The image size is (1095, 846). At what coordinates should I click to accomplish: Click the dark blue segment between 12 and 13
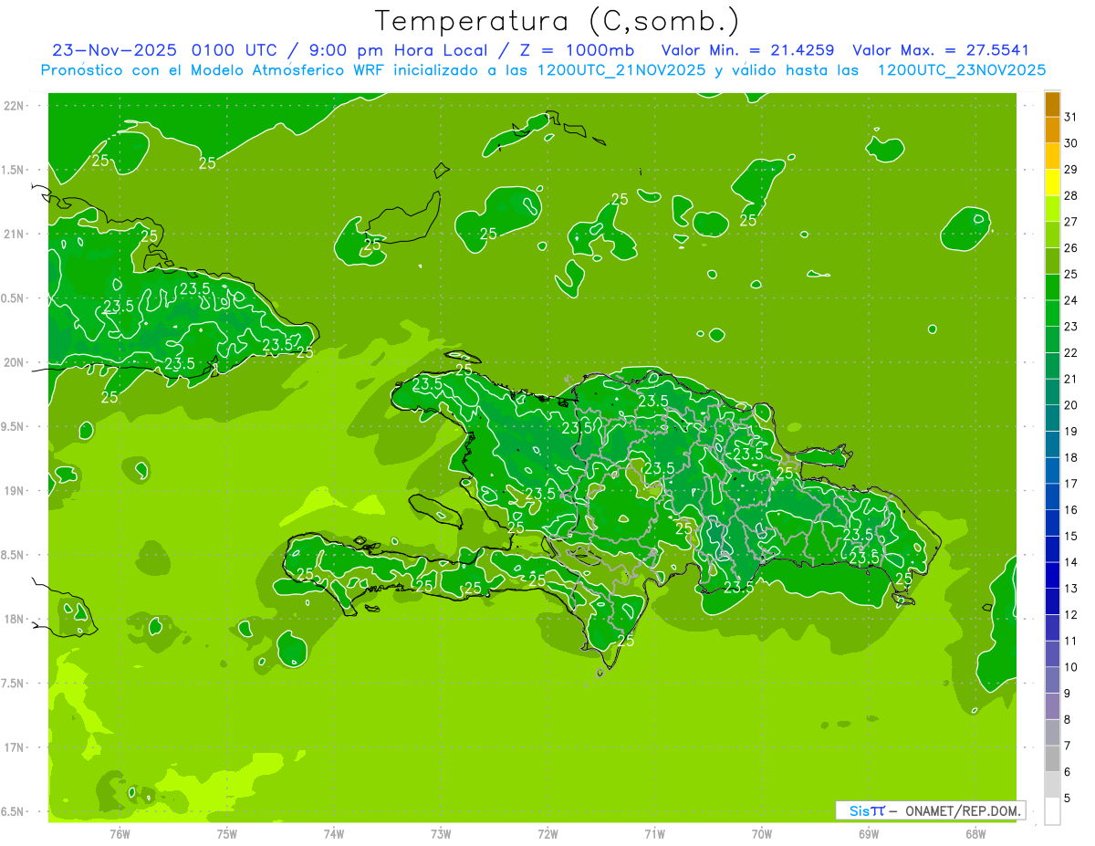tap(1052, 601)
